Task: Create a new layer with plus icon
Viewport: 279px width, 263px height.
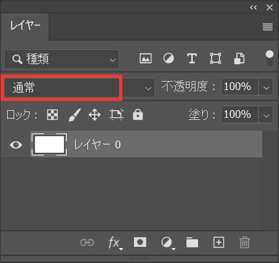Action: pyautogui.click(x=219, y=242)
